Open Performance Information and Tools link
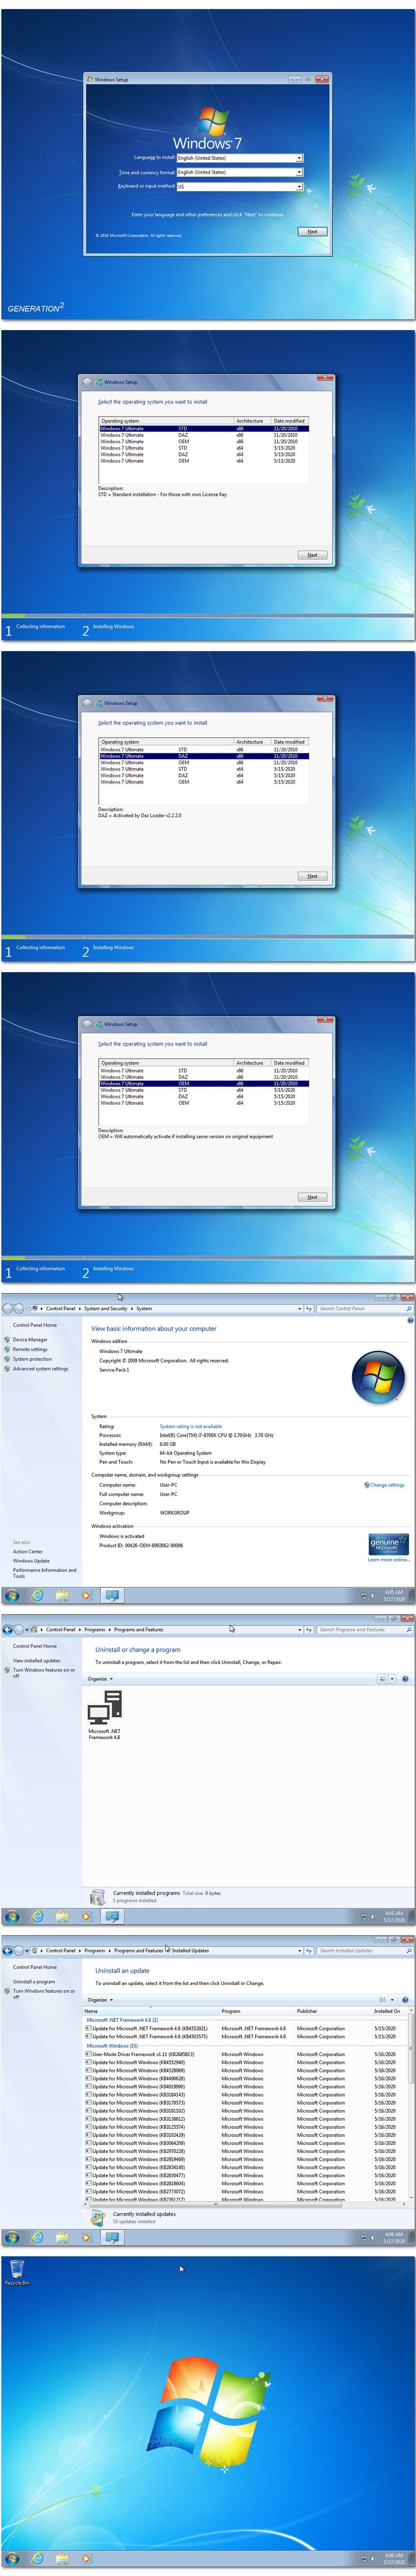 coord(44,1573)
